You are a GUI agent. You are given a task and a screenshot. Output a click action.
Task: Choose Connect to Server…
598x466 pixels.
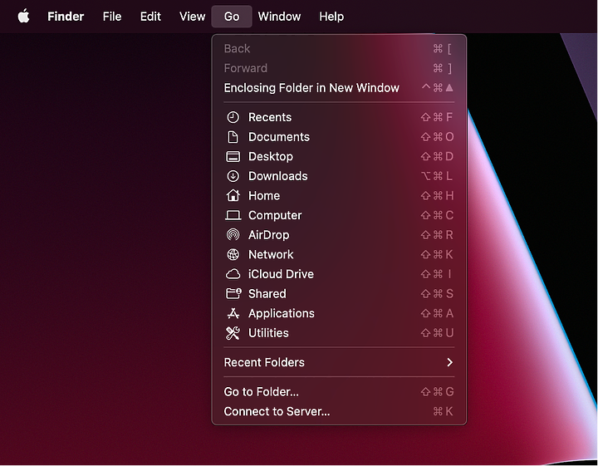[x=339, y=411]
